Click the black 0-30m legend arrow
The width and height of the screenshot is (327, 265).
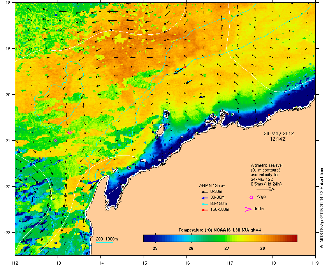click(x=205, y=192)
